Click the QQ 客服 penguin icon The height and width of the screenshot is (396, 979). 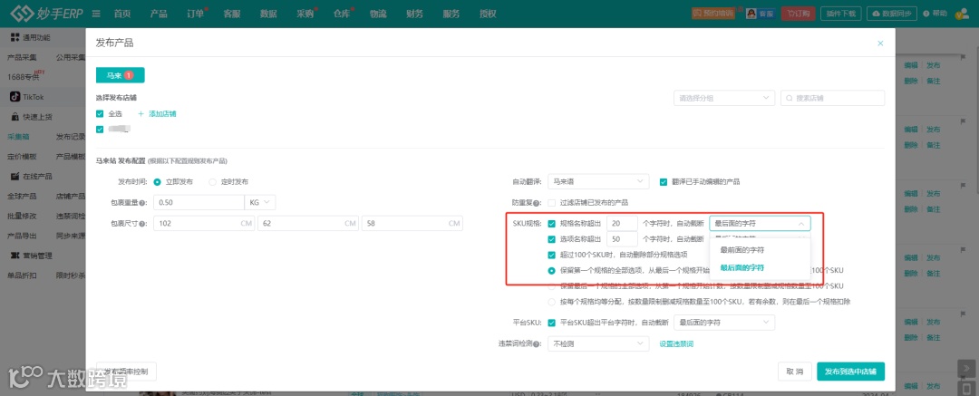(751, 13)
